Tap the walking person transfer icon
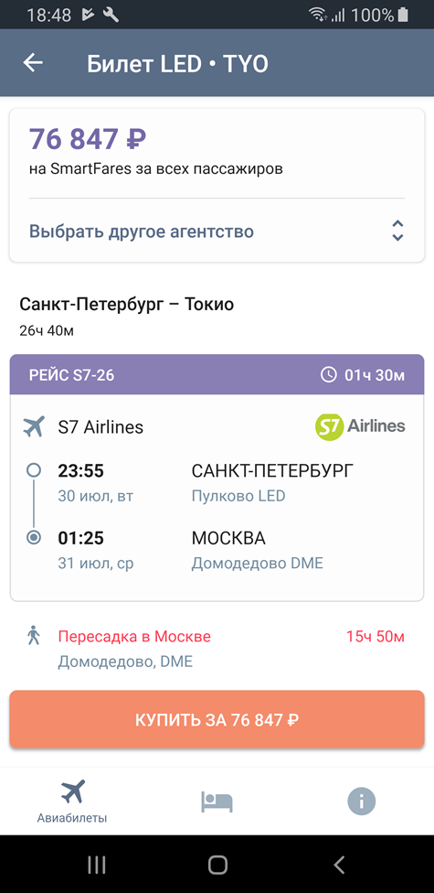The width and height of the screenshot is (434, 893). [34, 635]
